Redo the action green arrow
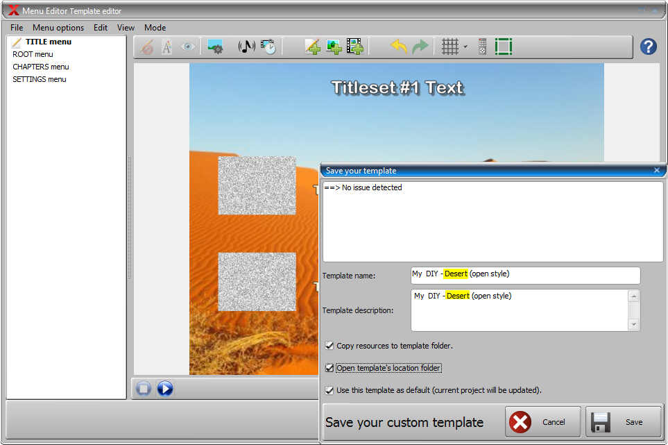This screenshot has height=445, width=668. (x=420, y=47)
